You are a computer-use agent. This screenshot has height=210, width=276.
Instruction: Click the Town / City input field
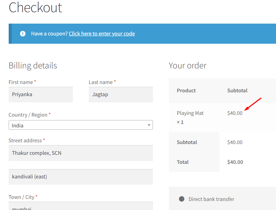pyautogui.click(x=80, y=207)
